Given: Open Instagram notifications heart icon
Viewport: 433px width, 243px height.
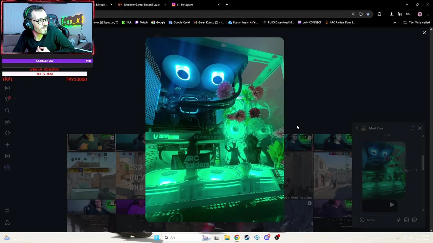Looking at the screenshot, I should click(x=7, y=133).
